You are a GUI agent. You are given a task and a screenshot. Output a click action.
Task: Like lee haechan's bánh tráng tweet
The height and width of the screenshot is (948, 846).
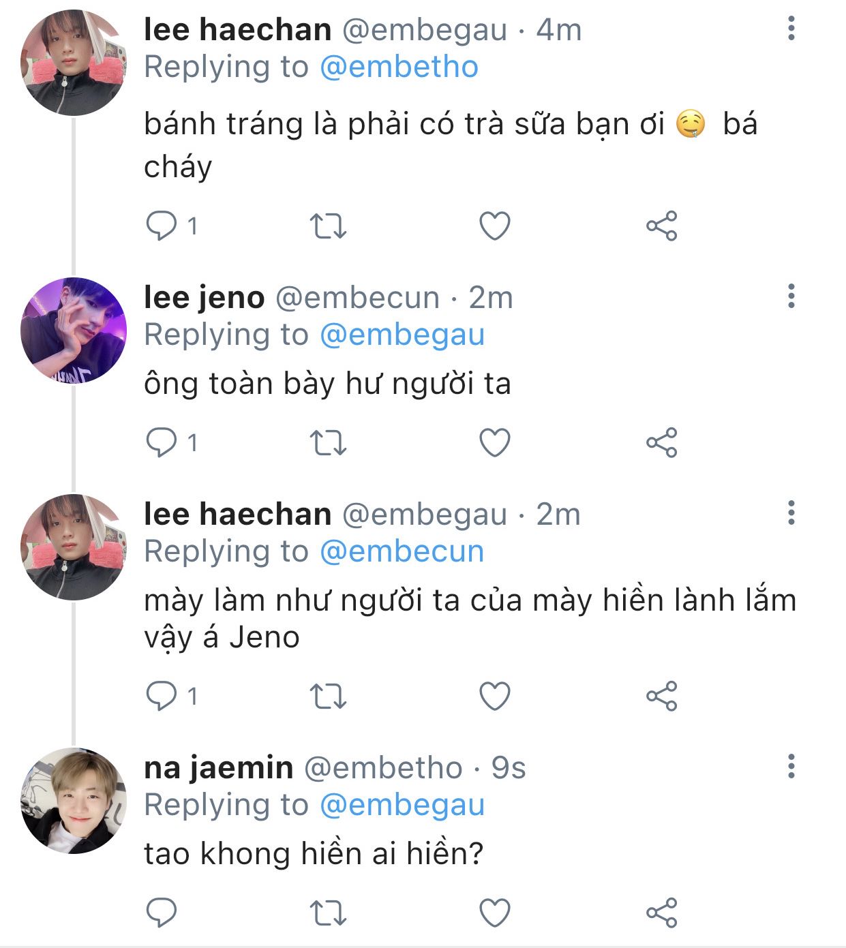tap(495, 226)
